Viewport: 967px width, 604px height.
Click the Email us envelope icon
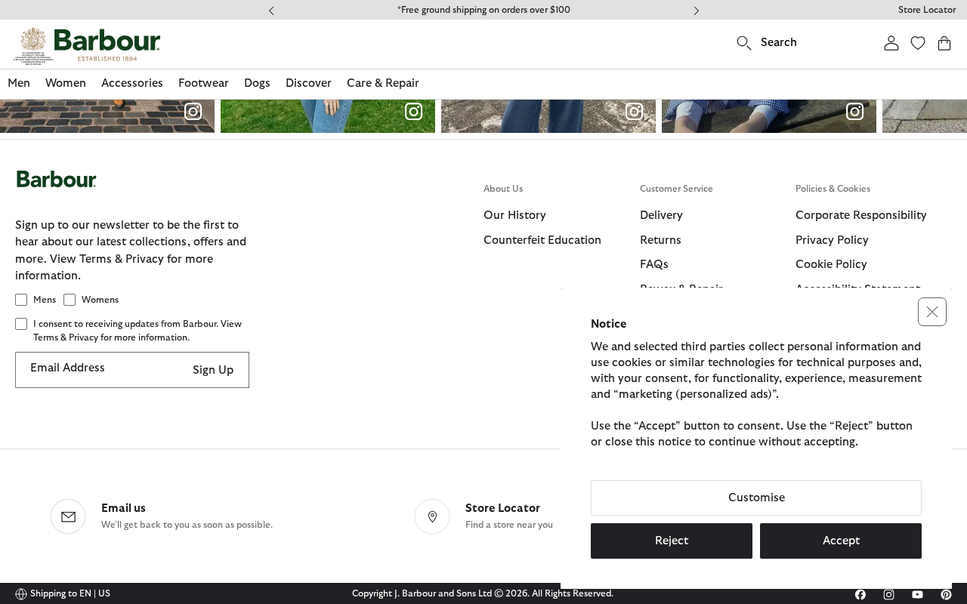click(68, 516)
